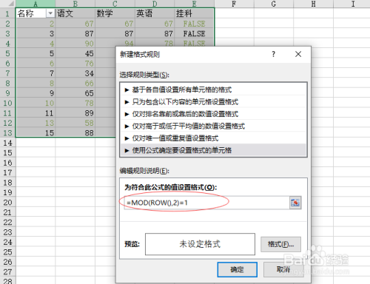Select column H header

pos(313,4)
